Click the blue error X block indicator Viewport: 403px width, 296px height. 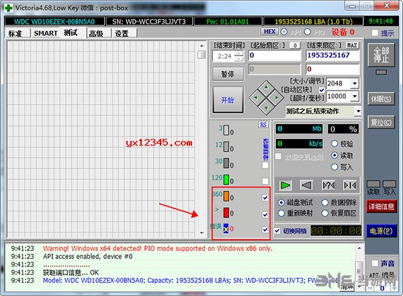(x=226, y=228)
